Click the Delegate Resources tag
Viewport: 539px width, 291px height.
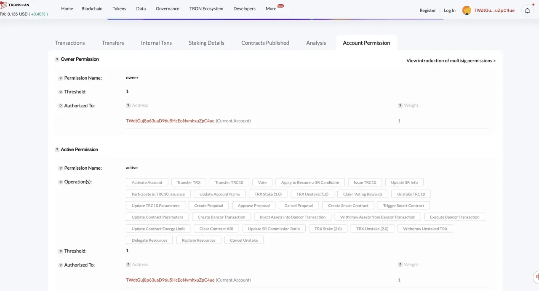[x=149, y=240]
